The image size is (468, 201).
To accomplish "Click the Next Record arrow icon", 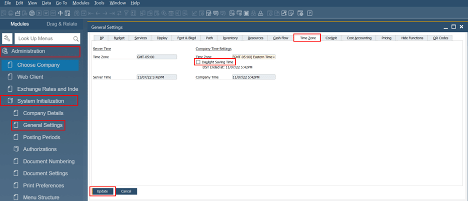I will [x=105, y=13].
